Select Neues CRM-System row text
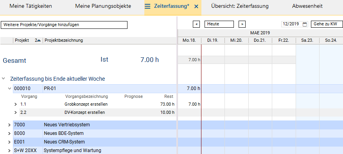 64,142
